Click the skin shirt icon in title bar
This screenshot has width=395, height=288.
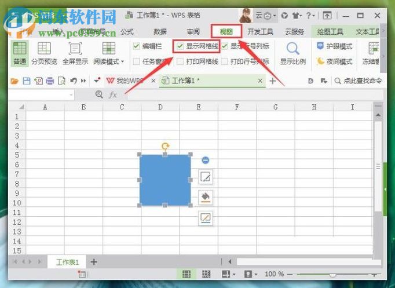pyautogui.click(x=295, y=16)
